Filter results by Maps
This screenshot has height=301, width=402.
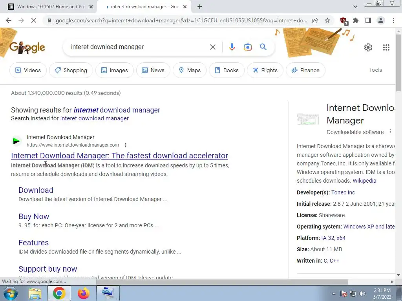point(190,70)
